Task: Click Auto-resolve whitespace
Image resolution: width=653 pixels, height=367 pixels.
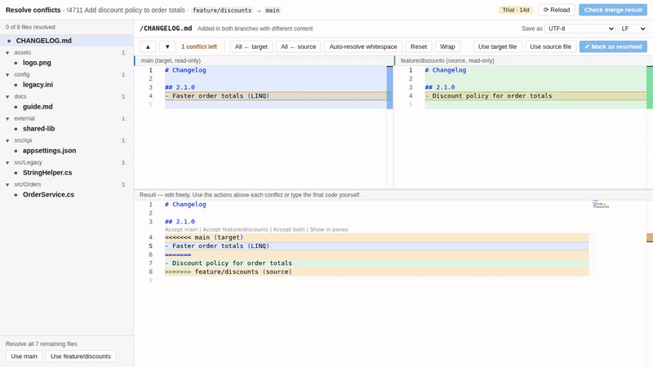Action: tap(363, 46)
